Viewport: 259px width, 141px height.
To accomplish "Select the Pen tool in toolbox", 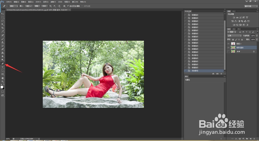I will (x=3, y=64).
